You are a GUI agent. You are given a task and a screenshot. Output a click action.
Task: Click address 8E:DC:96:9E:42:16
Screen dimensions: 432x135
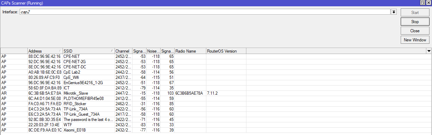pyautogui.click(x=44, y=67)
